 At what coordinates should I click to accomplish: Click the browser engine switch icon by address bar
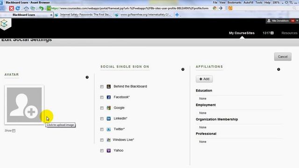[x=215, y=8]
